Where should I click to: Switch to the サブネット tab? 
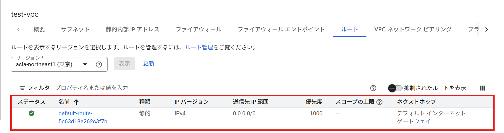[x=75, y=29]
